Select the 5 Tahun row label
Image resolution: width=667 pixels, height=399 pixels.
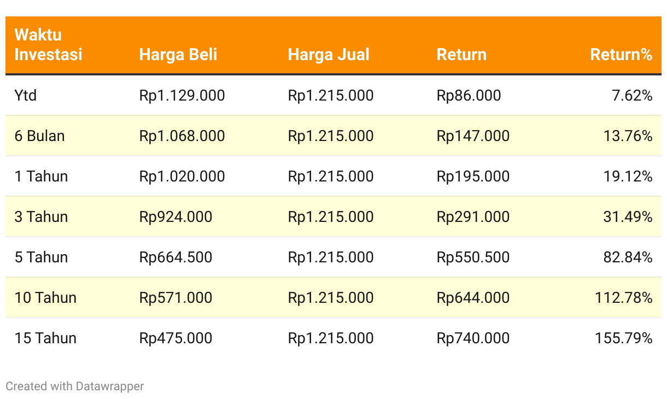coord(41,257)
